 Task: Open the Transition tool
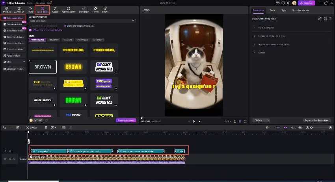pyautogui.click(x=84, y=9)
